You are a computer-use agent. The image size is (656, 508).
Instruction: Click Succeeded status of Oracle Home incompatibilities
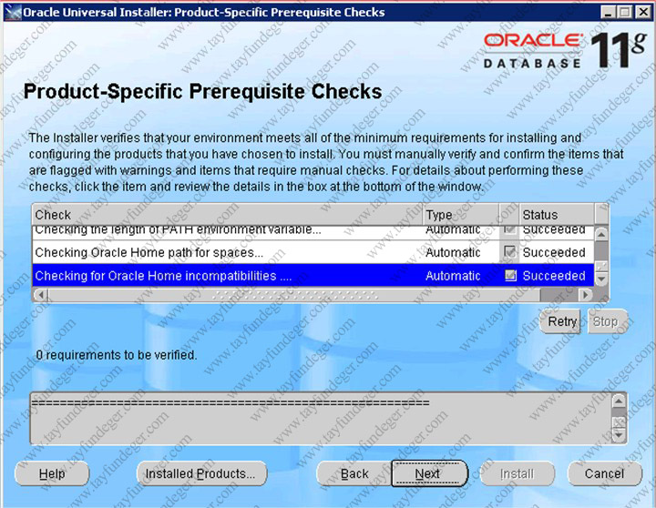pyautogui.click(x=554, y=275)
